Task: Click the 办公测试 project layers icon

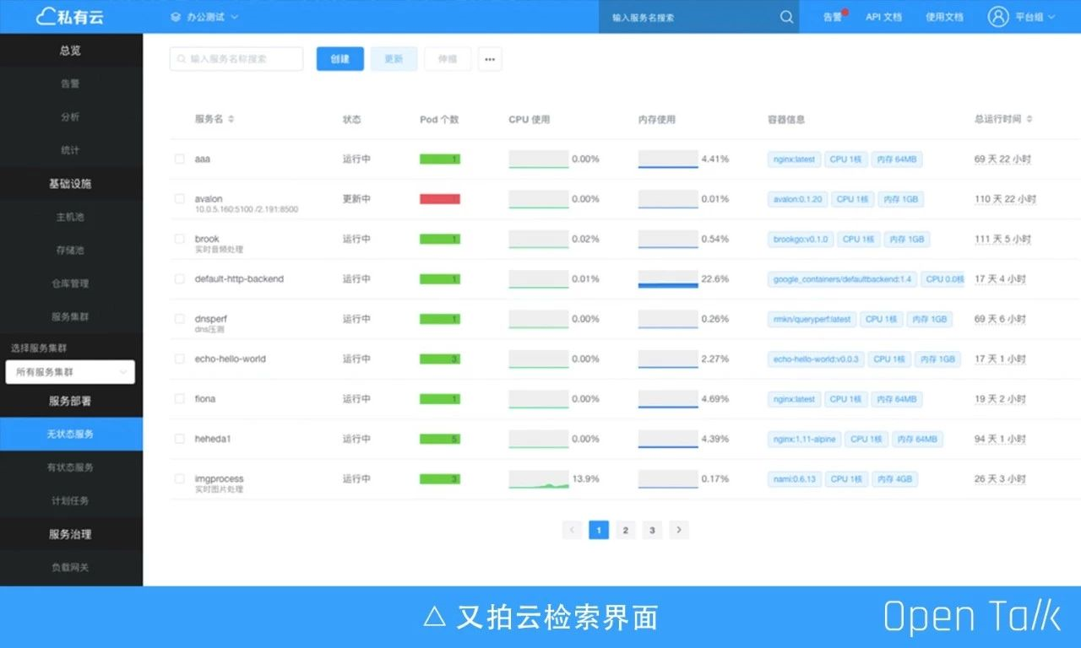Action: pyautogui.click(x=176, y=17)
